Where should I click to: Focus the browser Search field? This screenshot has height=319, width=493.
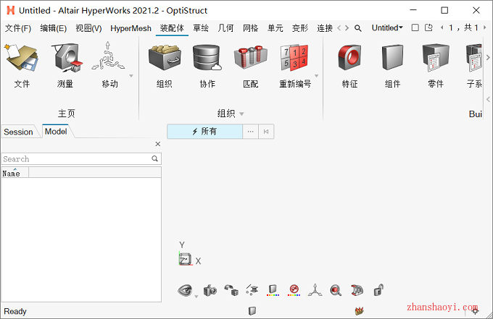(81, 159)
